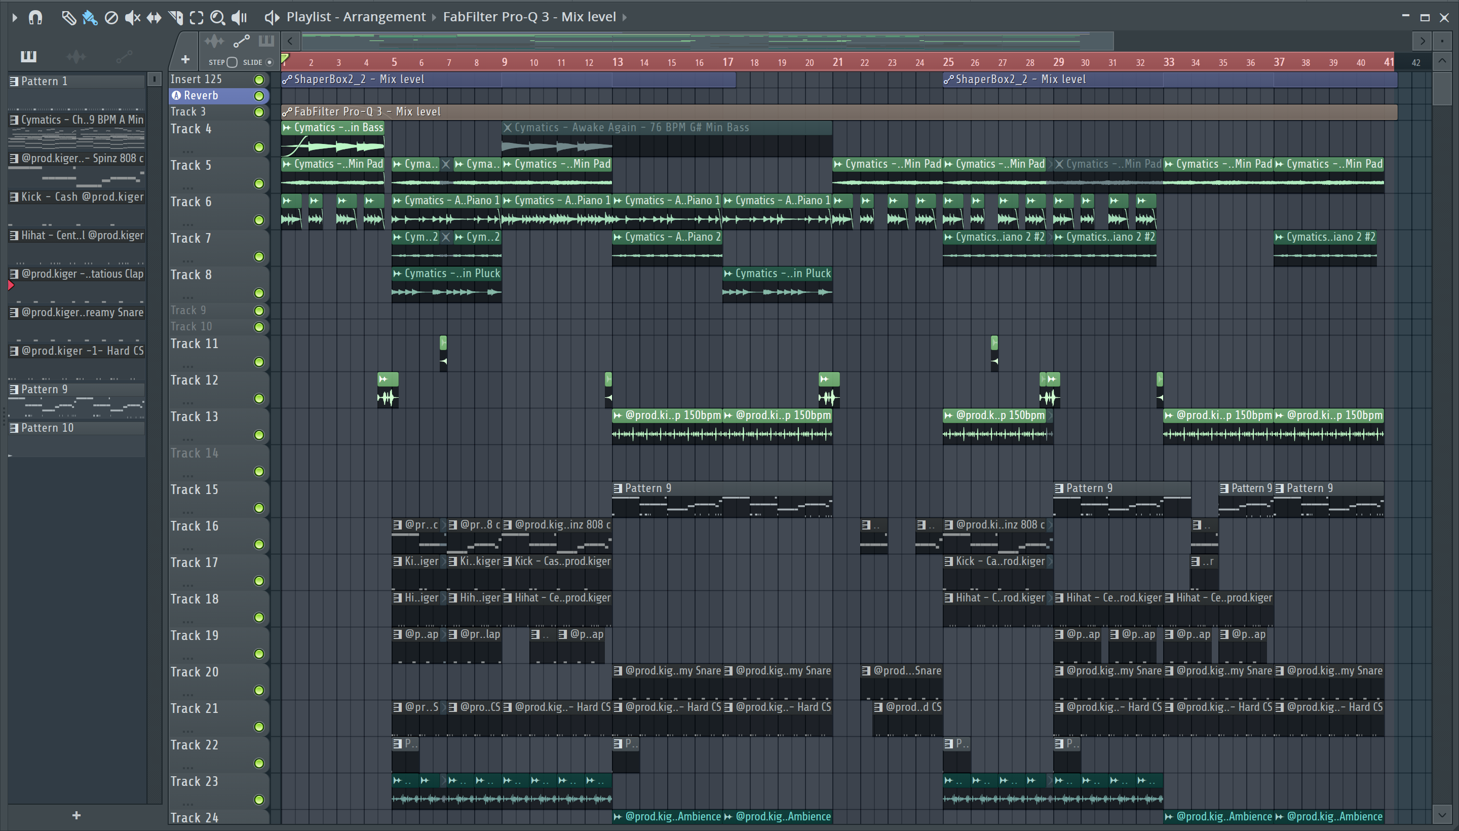Select the Draw pencil tool
Image resolution: width=1459 pixels, height=831 pixels.
(x=69, y=17)
